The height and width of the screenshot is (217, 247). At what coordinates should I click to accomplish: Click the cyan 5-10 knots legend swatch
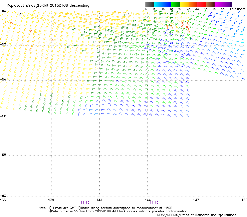pyautogui.click(x=158, y=4)
